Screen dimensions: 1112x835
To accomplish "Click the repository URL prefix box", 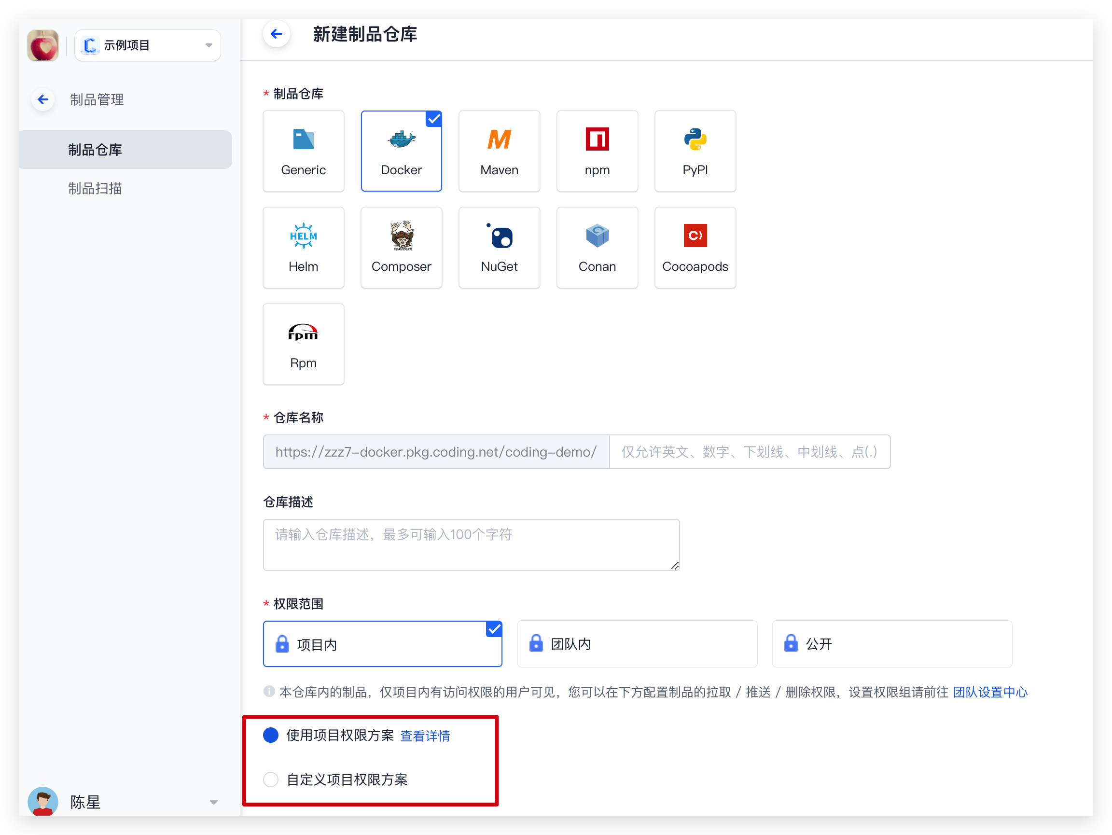I will pyautogui.click(x=436, y=451).
